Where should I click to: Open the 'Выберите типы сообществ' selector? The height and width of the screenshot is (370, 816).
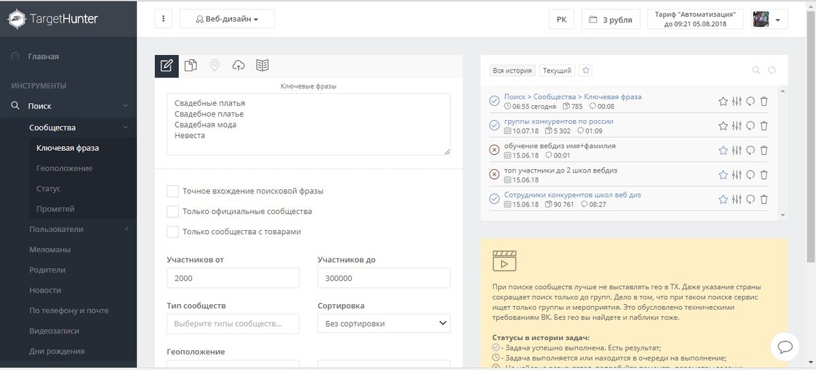pyautogui.click(x=233, y=323)
